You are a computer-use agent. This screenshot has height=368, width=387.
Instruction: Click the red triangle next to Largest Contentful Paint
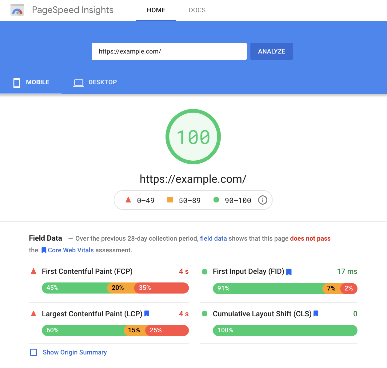34,314
